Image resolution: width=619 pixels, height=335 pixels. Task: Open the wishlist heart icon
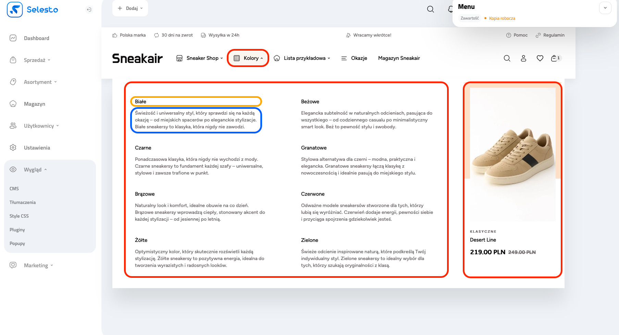point(540,59)
